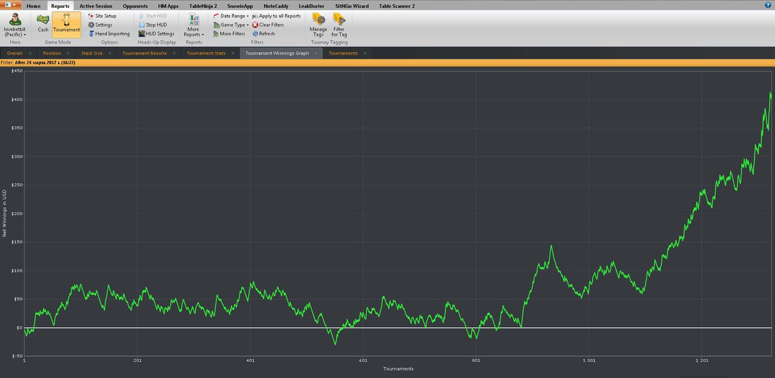Open HUD Settings
The height and width of the screenshot is (378, 775).
[156, 34]
